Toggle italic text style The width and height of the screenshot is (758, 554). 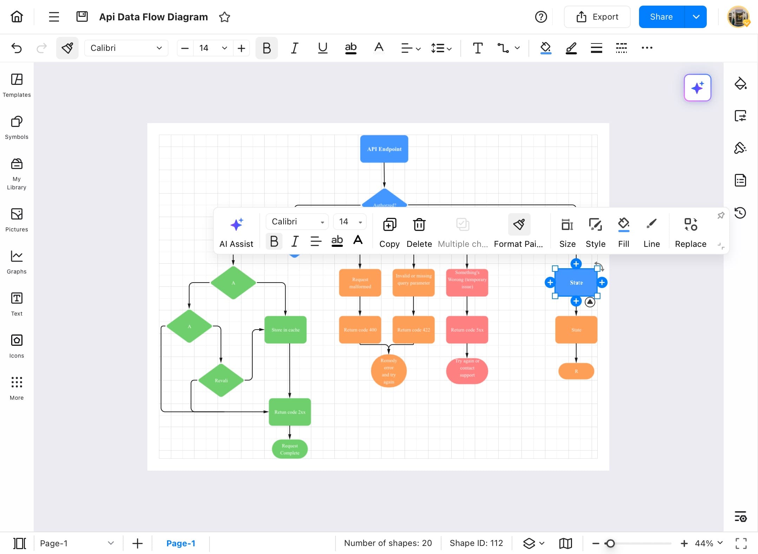coord(294,48)
